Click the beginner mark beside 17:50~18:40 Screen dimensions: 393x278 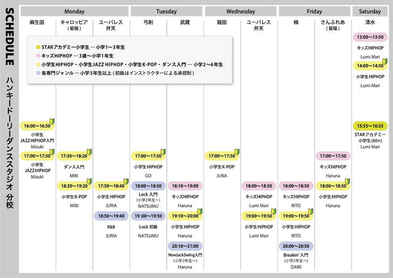[x=126, y=181]
